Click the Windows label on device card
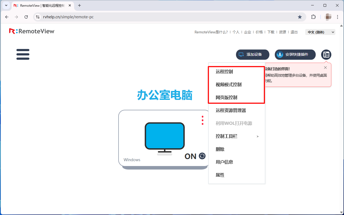Viewport: 344px width, 215px height. pos(132,160)
